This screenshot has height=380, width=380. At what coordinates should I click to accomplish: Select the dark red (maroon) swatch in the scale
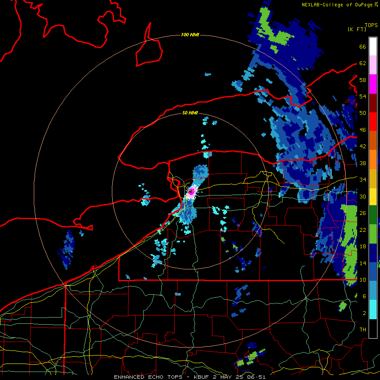[x=373, y=103]
